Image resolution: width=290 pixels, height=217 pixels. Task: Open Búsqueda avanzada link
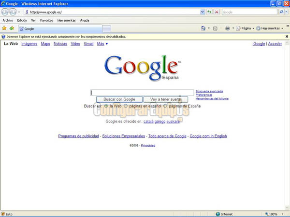click(209, 91)
